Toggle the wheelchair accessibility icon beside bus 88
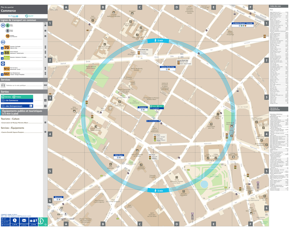The height and width of the screenshot is (231, 291). click(2, 53)
